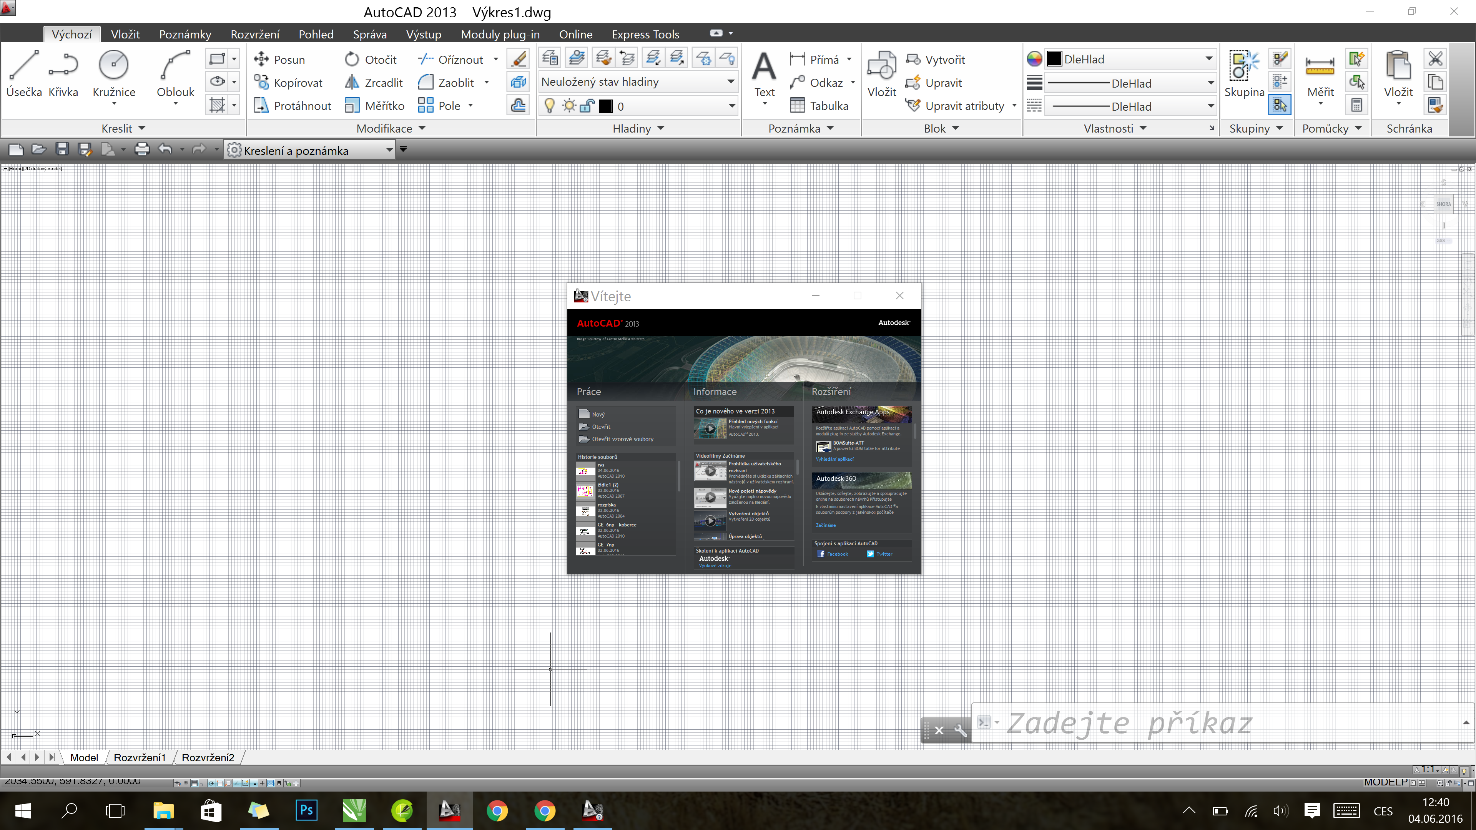The width and height of the screenshot is (1476, 830).
Task: Click Nový in the Vítejte window
Action: point(592,413)
